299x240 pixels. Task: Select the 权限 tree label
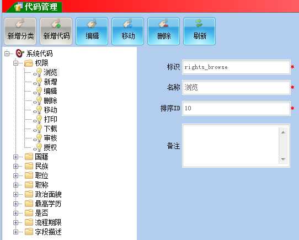(x=41, y=63)
